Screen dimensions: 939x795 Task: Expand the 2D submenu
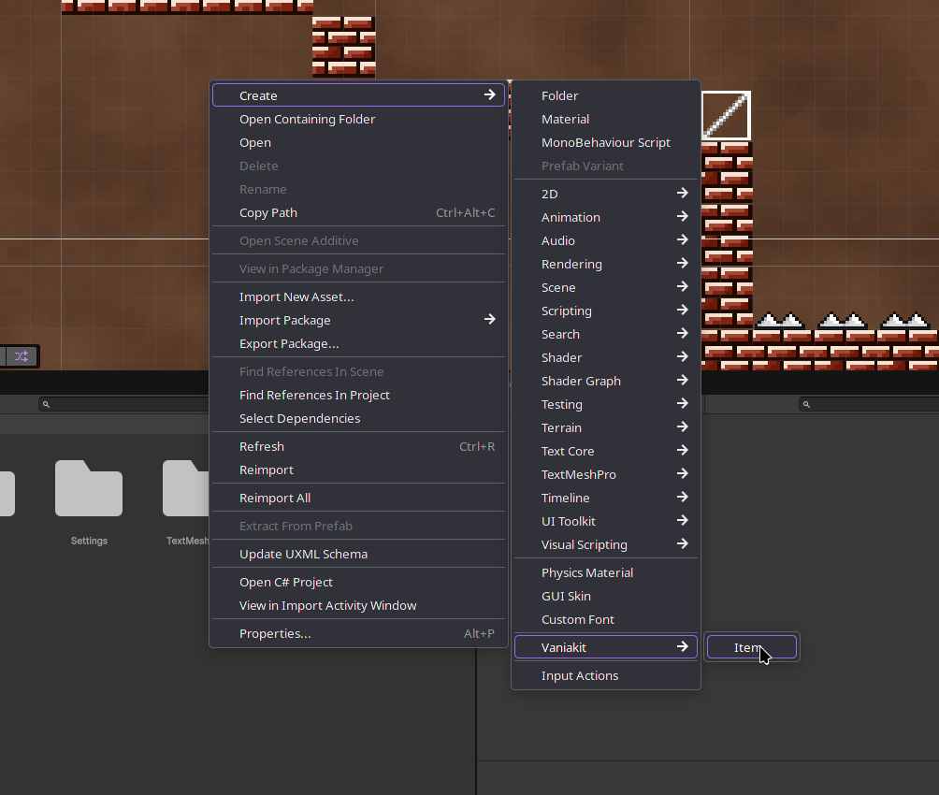pyautogui.click(x=605, y=195)
